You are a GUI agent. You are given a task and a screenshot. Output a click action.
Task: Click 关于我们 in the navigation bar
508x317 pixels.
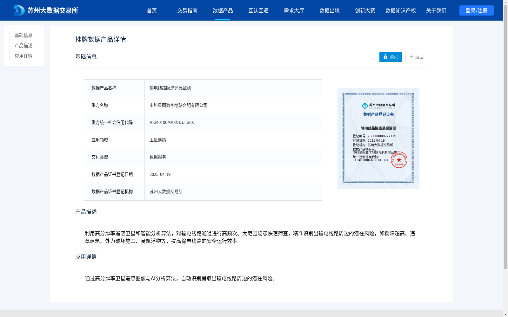pyautogui.click(x=436, y=10)
